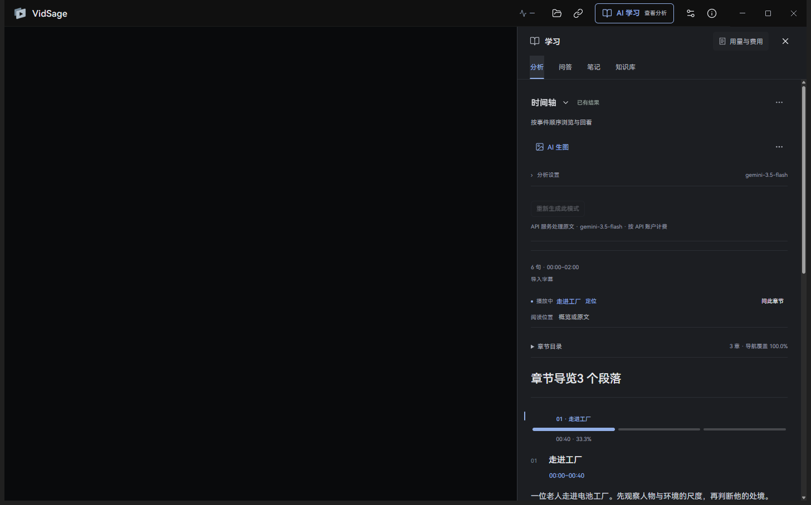Click the link URL icon
Screen dimensions: 811x505
(578, 13)
